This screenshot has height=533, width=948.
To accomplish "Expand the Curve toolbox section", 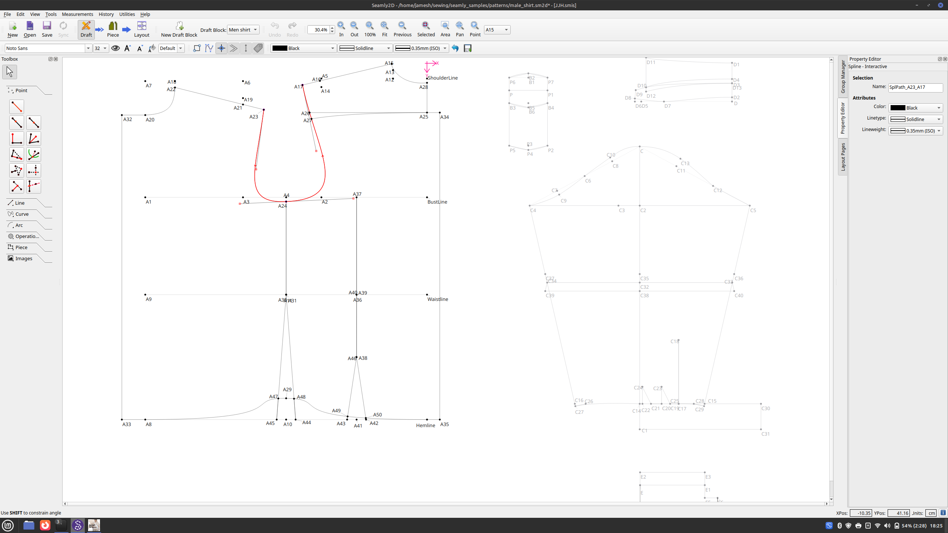I will tap(22, 214).
